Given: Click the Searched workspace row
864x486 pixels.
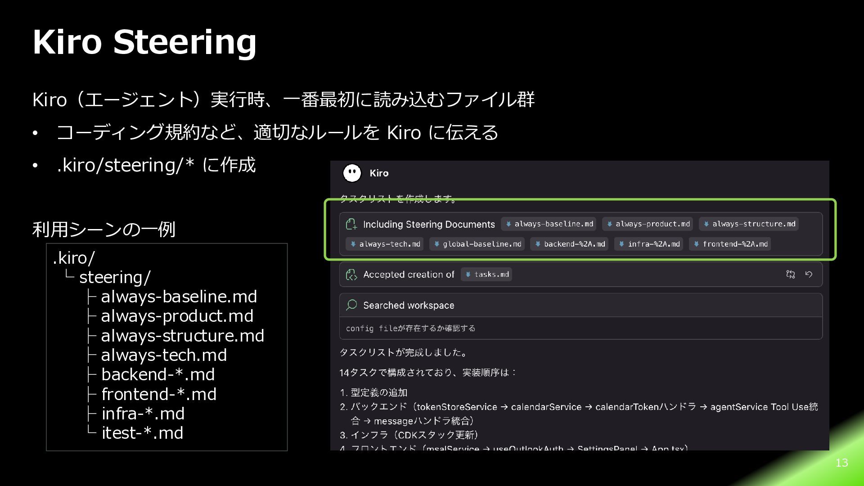Looking at the screenshot, I should click(x=581, y=305).
